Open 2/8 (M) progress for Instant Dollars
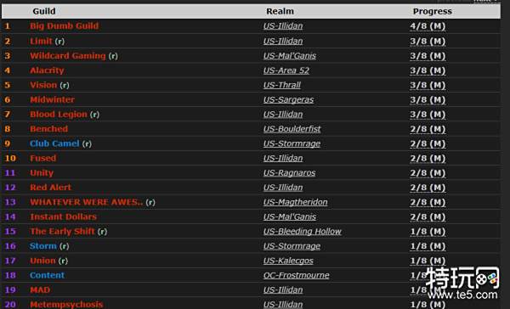The width and height of the screenshot is (510, 309). pos(428,216)
